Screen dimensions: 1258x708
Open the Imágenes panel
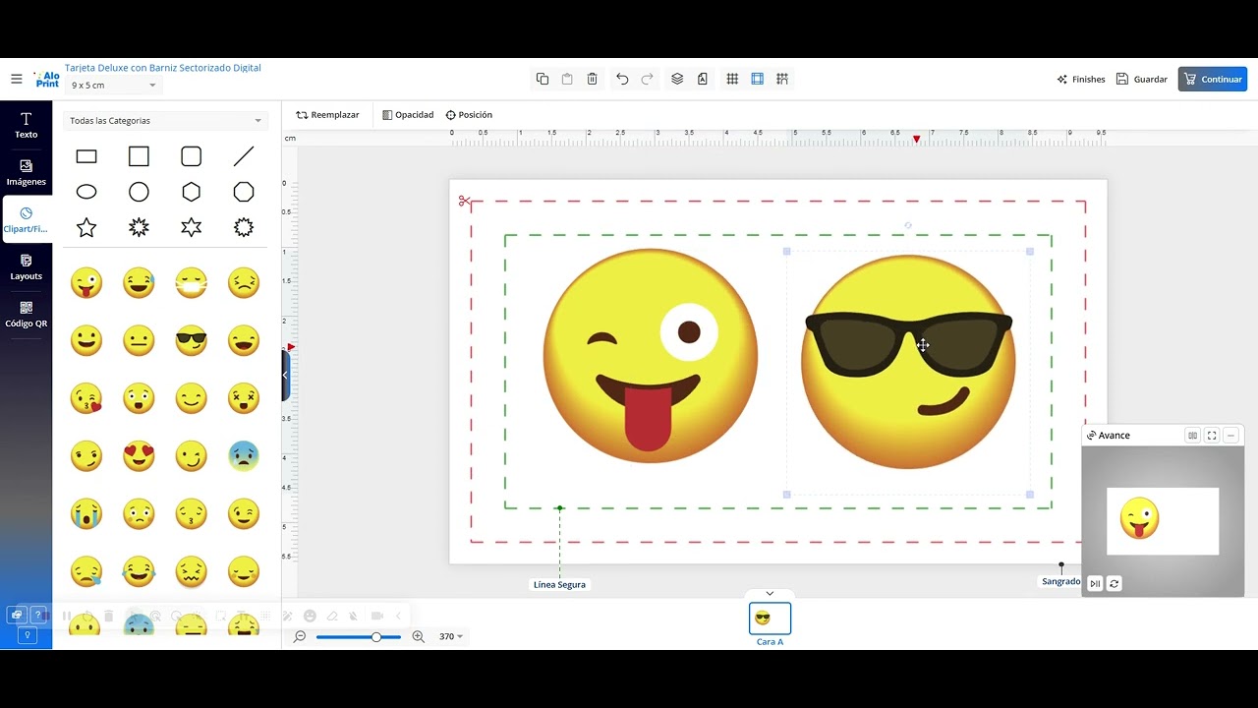pyautogui.click(x=26, y=173)
